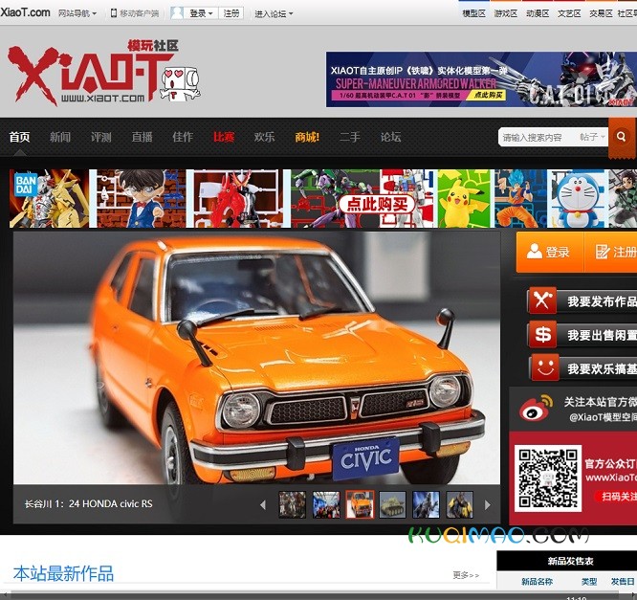This screenshot has width=637, height=600.
Task: Click the user avatar icon near 登录
Action: click(177, 13)
